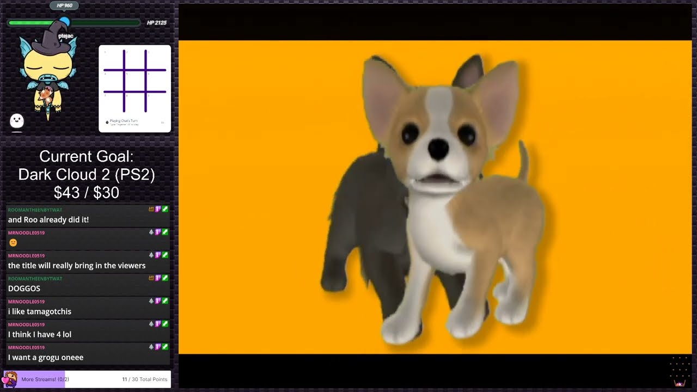
Task: Click green sword badge on 'I want a grogu' row
Action: click(x=165, y=346)
